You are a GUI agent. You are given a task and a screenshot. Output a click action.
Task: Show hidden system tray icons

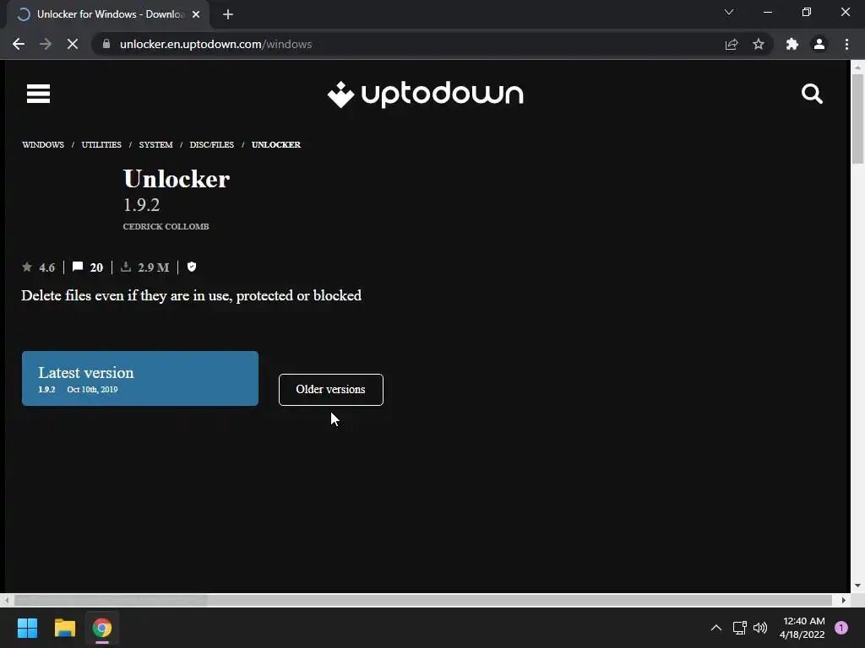point(716,628)
